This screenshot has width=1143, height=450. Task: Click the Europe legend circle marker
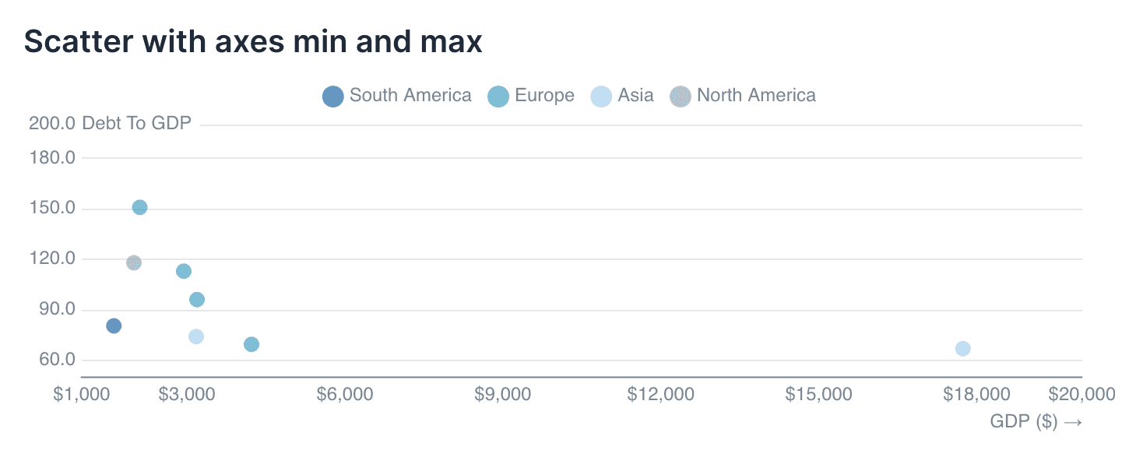(498, 97)
